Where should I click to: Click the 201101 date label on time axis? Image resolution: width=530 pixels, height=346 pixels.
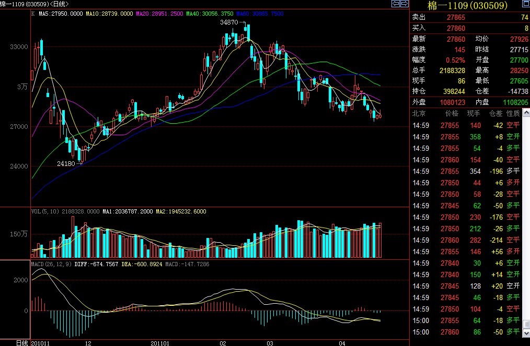tap(160, 342)
